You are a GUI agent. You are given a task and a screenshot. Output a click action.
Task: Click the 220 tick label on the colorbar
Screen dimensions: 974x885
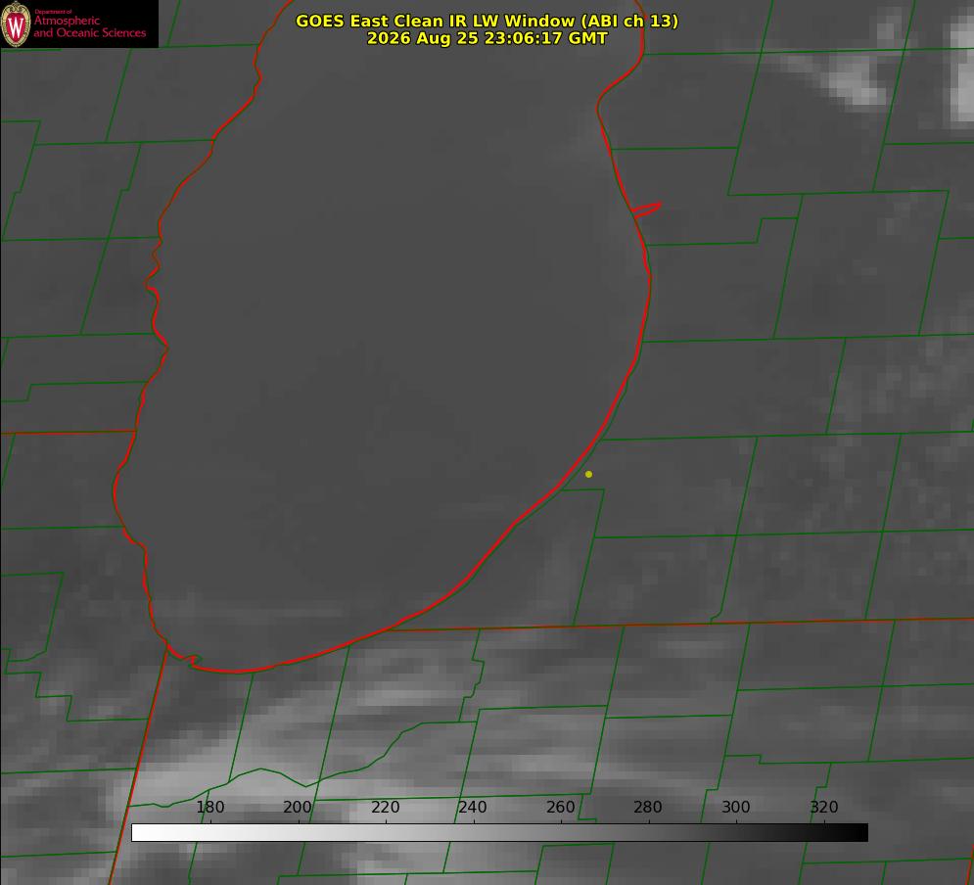pos(385,807)
